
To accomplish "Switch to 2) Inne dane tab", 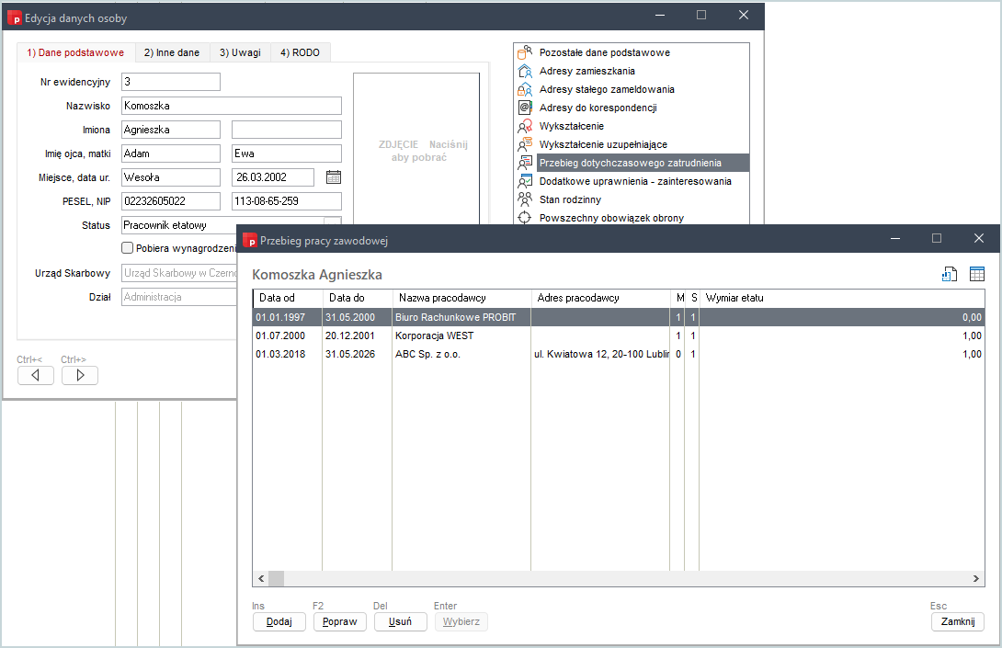I will (172, 52).
